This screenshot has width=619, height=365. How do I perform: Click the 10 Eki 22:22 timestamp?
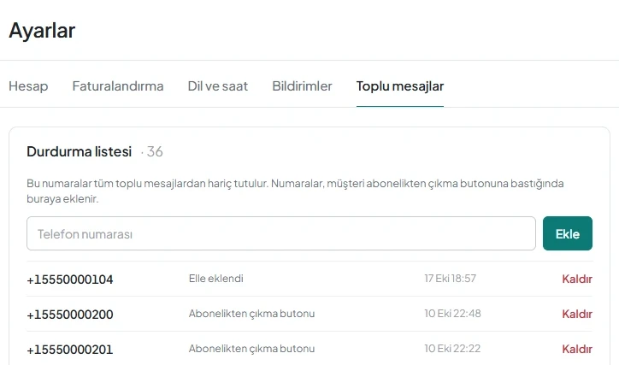tap(452, 349)
